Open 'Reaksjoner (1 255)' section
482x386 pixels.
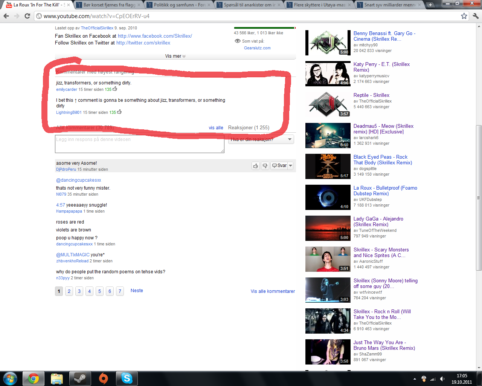pos(249,128)
